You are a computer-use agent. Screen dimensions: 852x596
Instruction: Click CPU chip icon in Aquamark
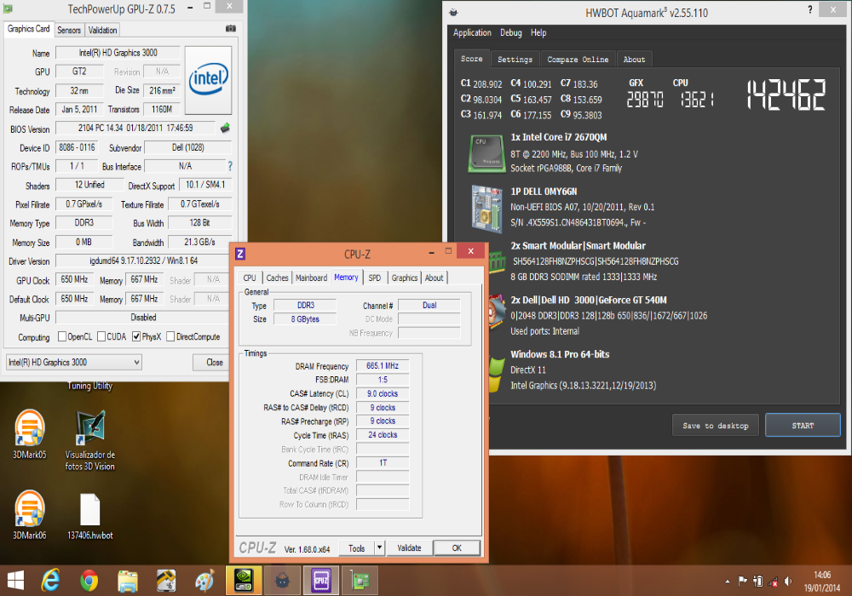point(486,153)
